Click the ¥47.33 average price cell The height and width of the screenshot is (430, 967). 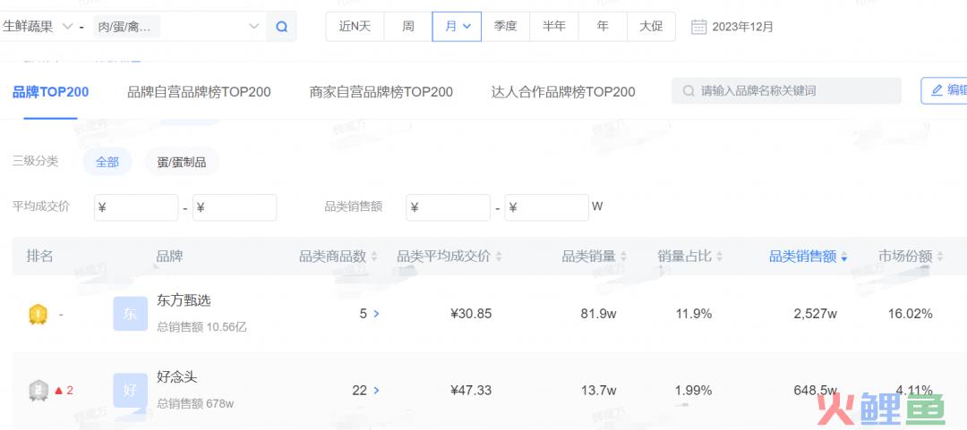pyautogui.click(x=471, y=390)
